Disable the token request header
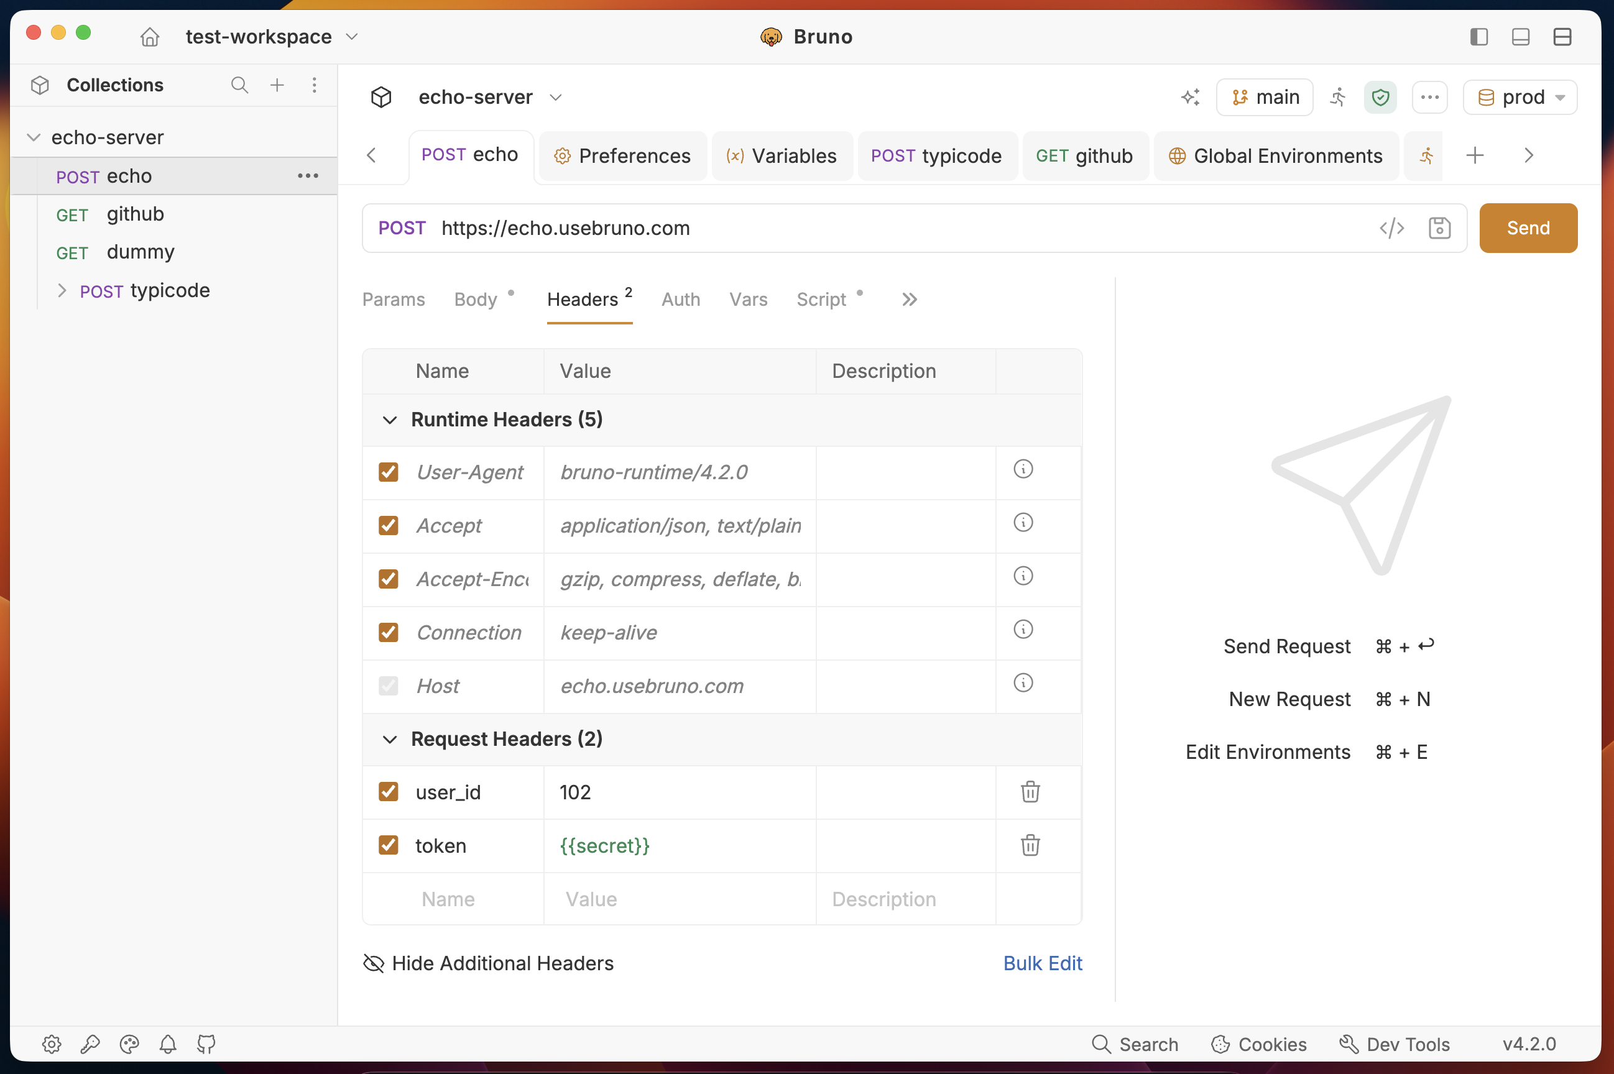 pos(389,845)
